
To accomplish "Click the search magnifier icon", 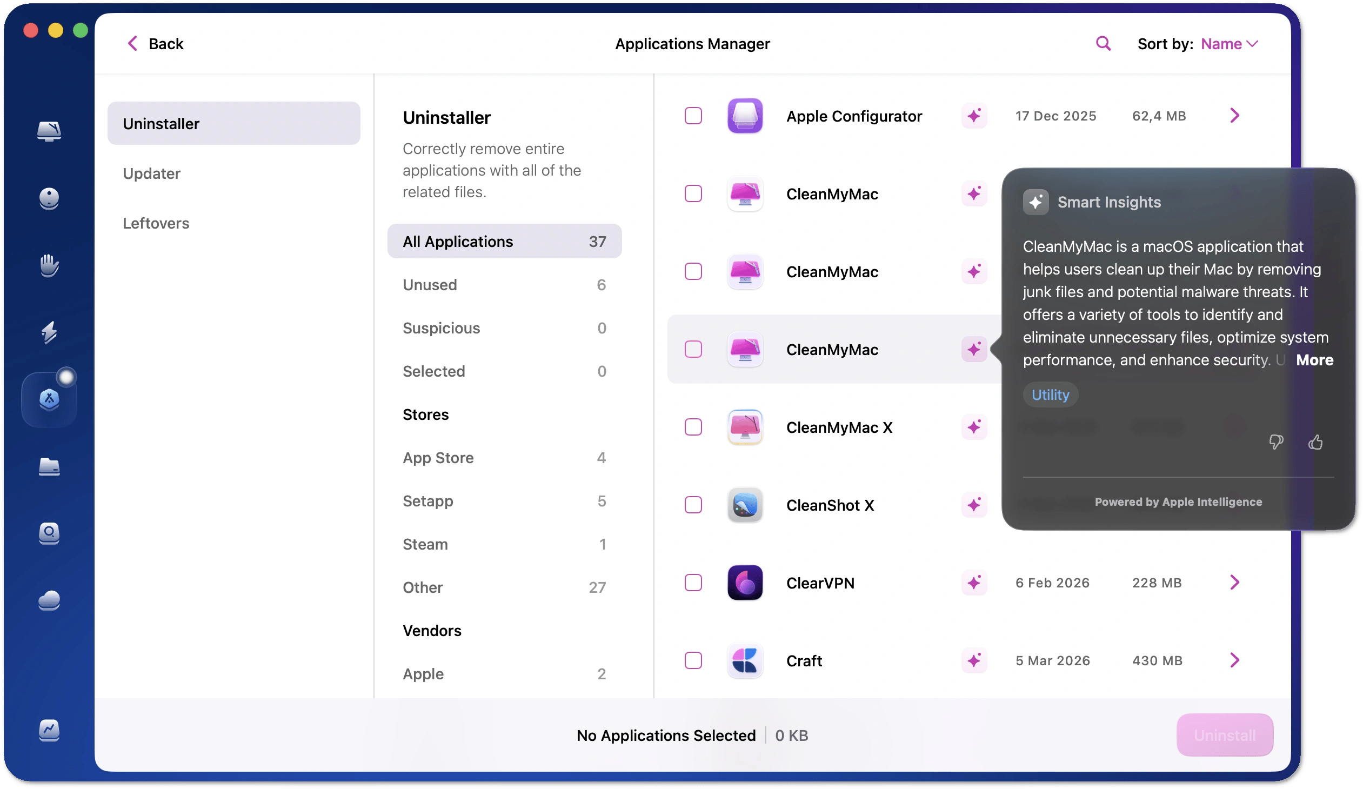I will 1103,43.
